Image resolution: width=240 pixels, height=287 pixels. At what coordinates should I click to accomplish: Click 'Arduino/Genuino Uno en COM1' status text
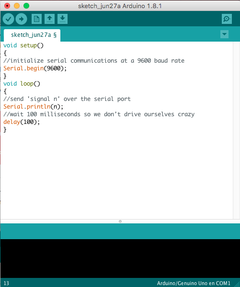pos(194,283)
